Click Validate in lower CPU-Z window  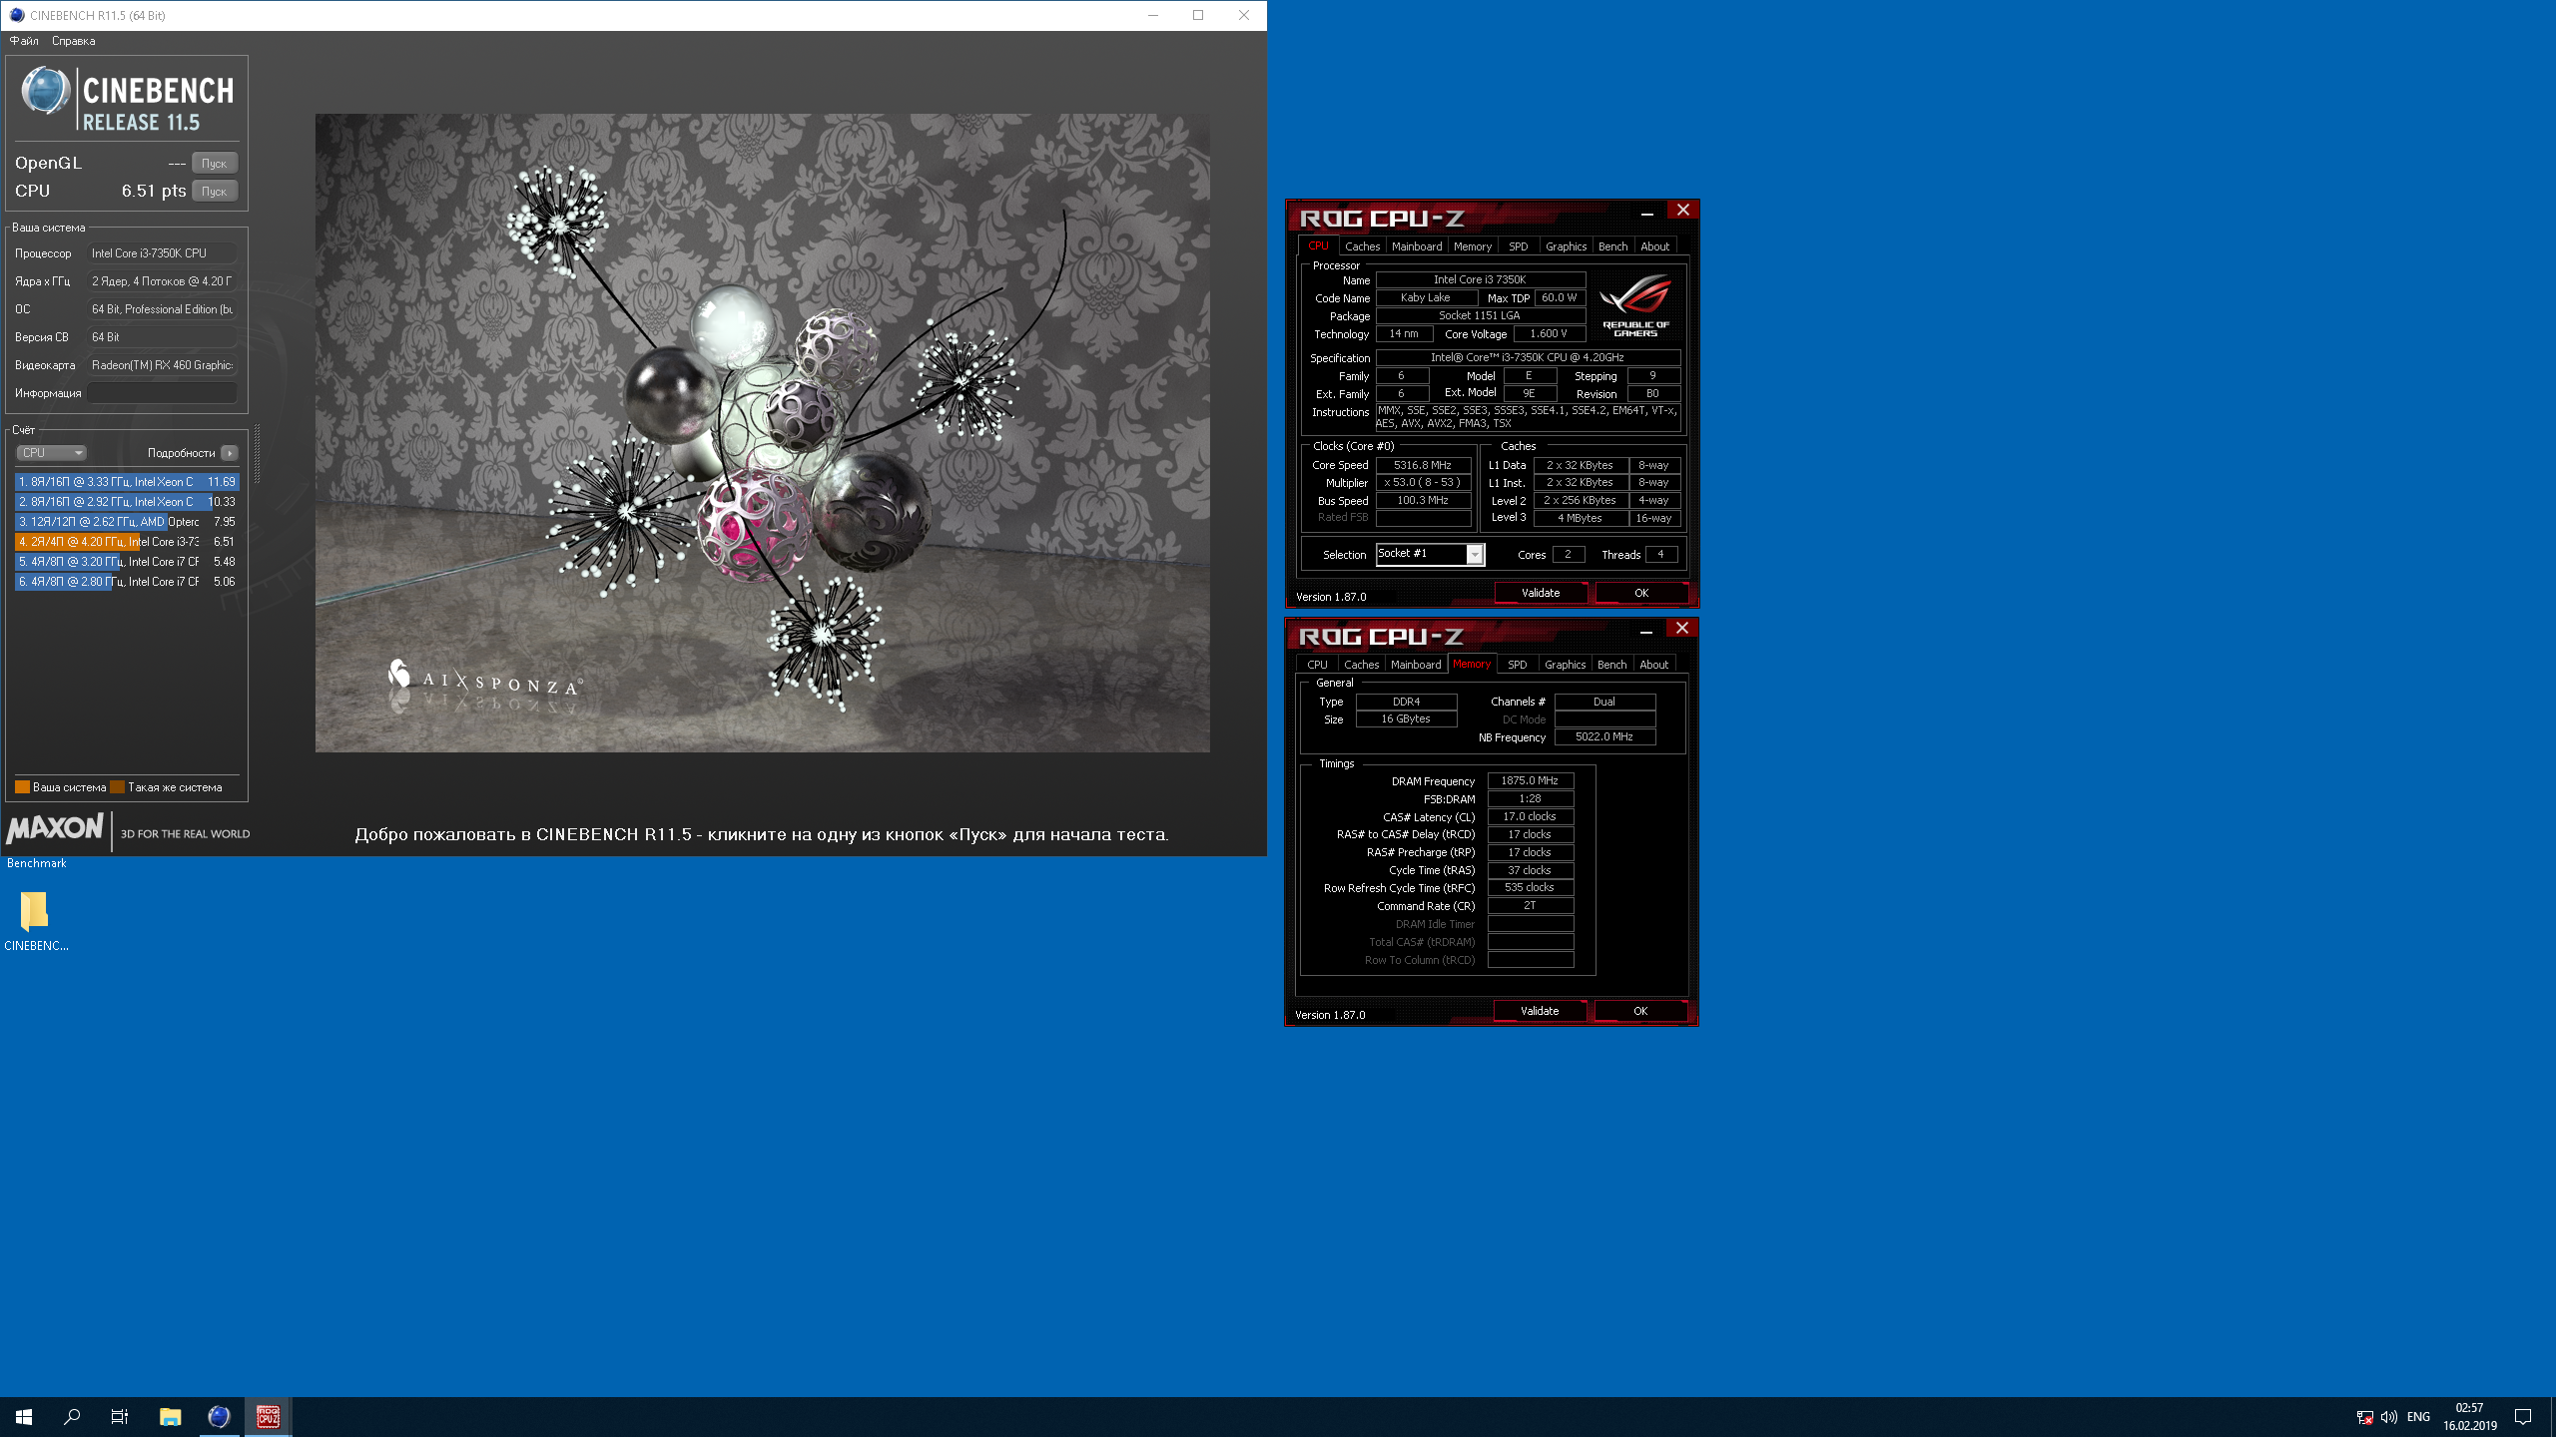(1540, 1011)
